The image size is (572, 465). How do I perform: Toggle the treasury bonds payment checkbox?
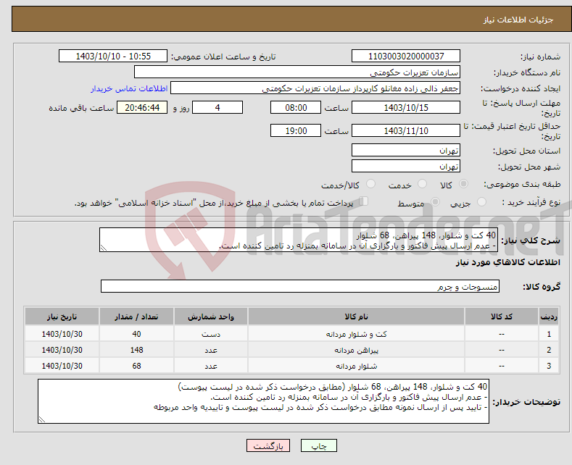tap(363, 201)
